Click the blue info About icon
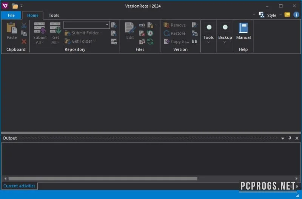 (296, 15)
